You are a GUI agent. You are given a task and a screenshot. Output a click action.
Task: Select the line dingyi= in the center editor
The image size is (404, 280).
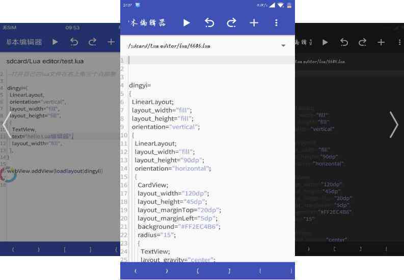pos(140,85)
